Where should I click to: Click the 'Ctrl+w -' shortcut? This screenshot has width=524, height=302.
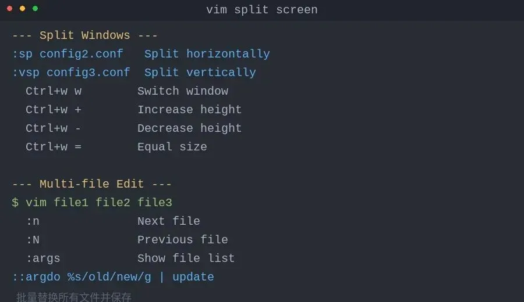54,128
